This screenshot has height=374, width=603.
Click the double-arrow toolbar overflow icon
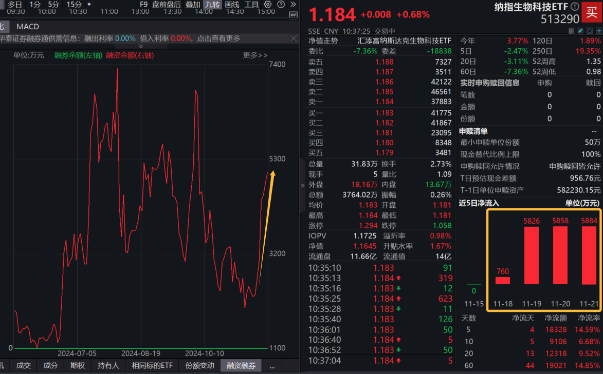294,5
